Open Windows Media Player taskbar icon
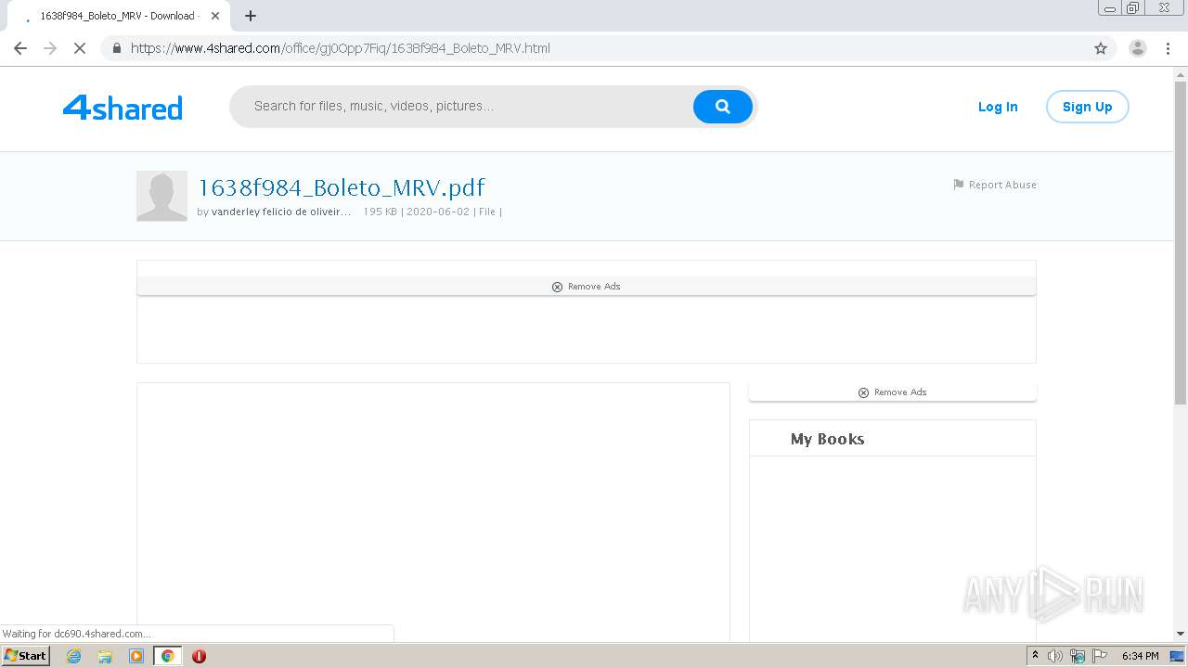Screen dimensions: 1188x668 (x=136, y=656)
